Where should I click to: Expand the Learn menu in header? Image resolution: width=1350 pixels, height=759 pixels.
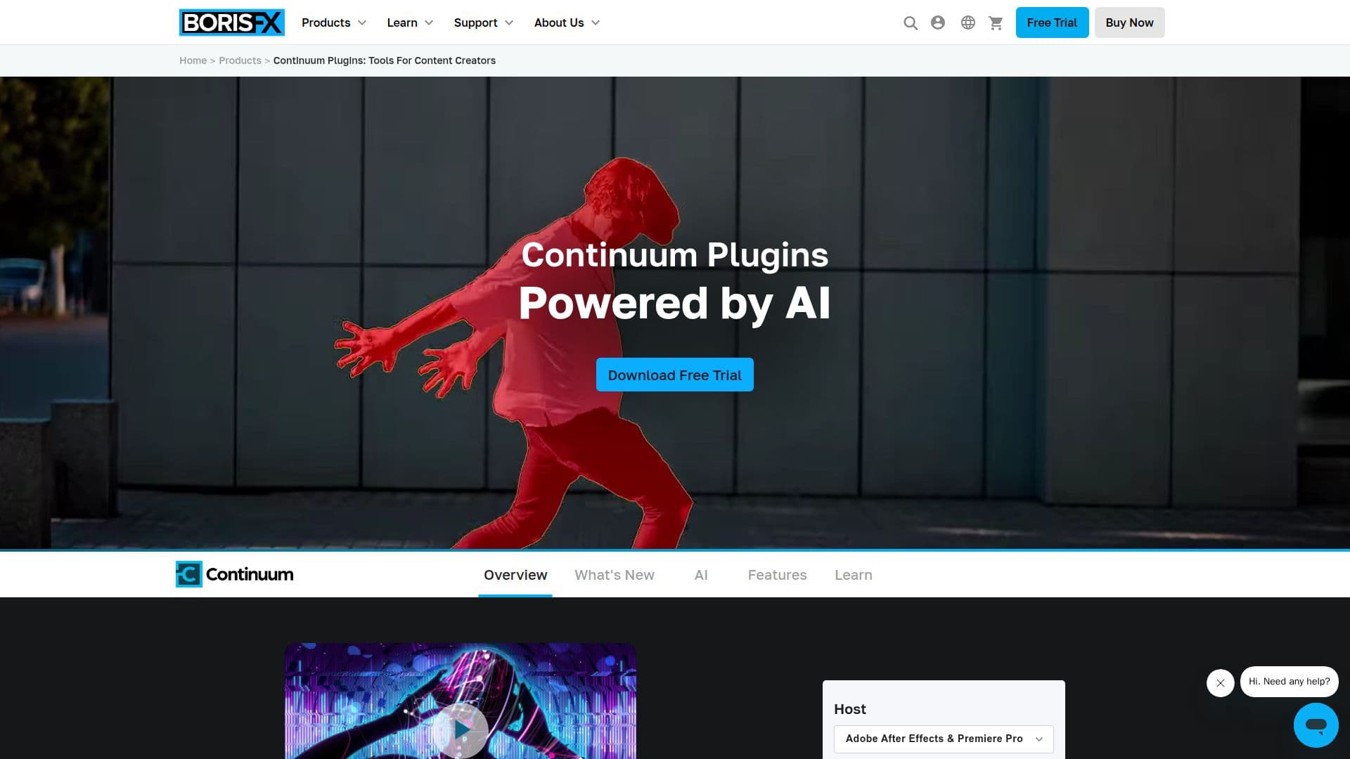point(410,22)
